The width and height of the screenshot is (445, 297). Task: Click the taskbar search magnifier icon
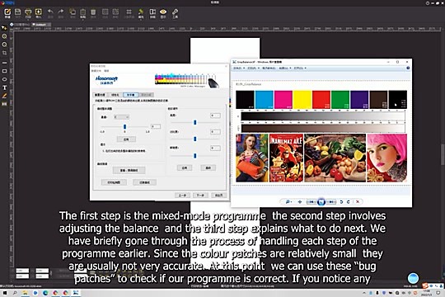click(15, 293)
